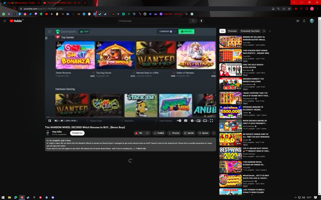Open BEST WINS 2022 video thumbnail

tap(230, 153)
